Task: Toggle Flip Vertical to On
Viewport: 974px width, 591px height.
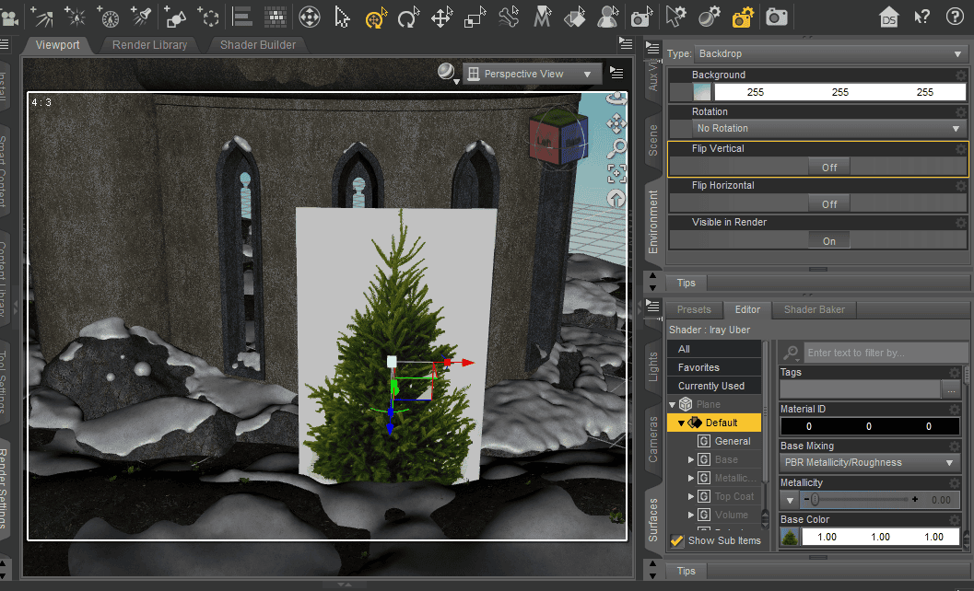Action: [828, 167]
